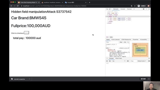Select the drawer Console tab

click(x=111, y=58)
